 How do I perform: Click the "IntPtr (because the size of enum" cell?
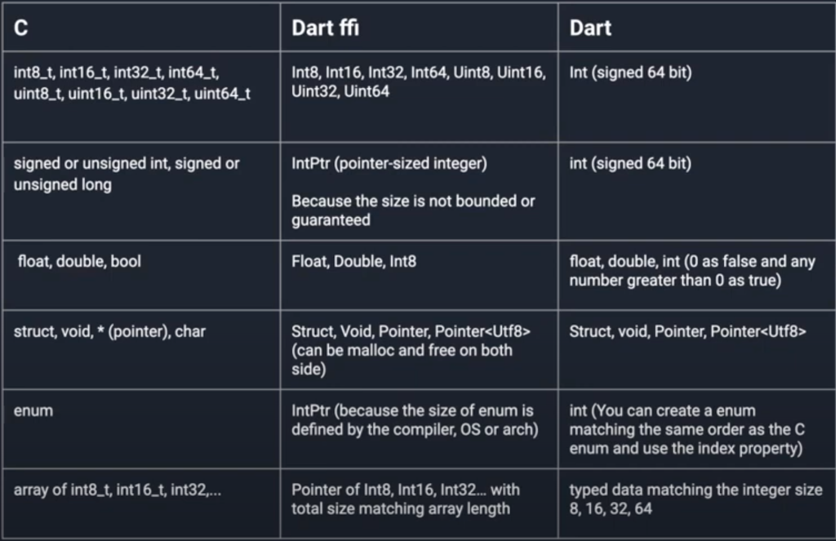[x=414, y=420]
